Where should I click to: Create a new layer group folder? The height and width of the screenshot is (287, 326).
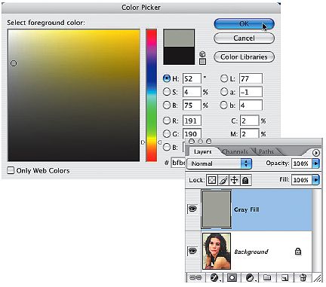(267, 277)
